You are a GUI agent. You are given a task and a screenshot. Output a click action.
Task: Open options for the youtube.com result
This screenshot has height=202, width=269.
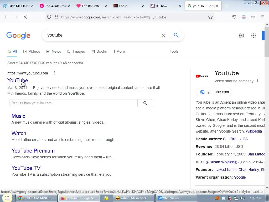click(x=54, y=73)
